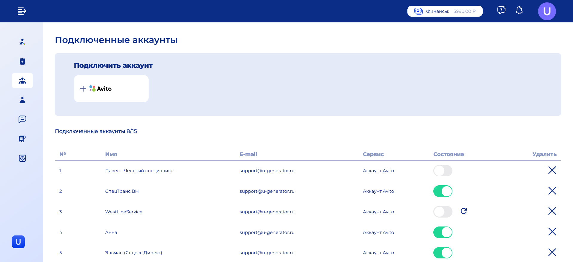The image size is (573, 262).
Task: Click the Finances balance button
Action: (x=445, y=11)
